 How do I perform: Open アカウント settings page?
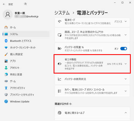pyautogui.click(x=26, y=68)
